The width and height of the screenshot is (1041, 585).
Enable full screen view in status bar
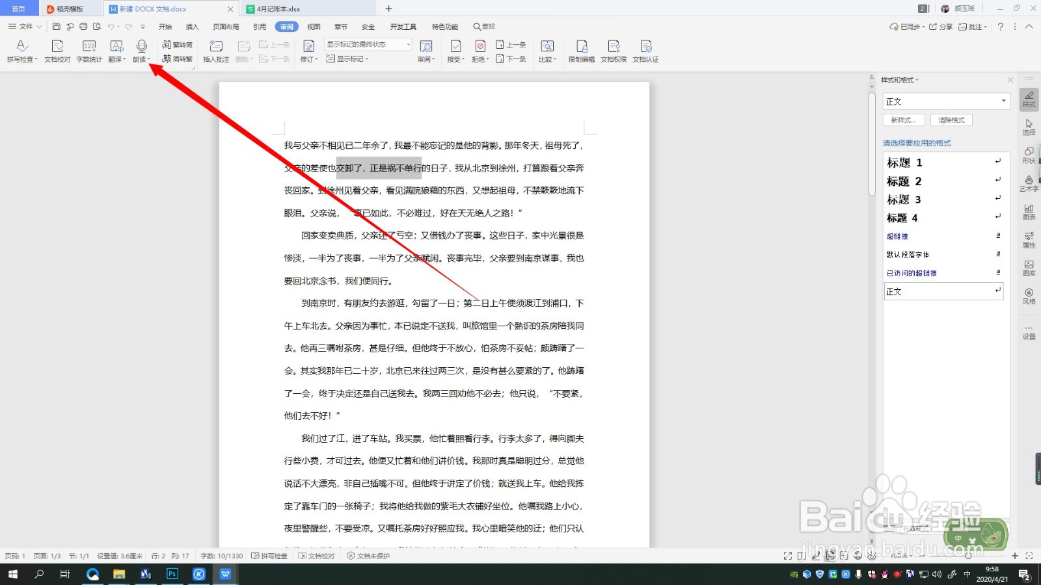[x=787, y=556]
